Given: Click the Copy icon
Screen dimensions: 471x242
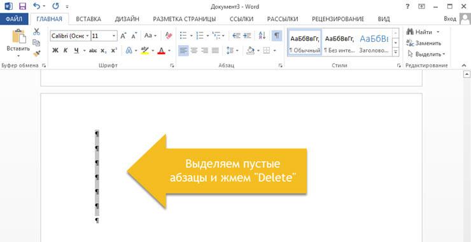Looking at the screenshot, I should pyautogui.click(x=37, y=43).
